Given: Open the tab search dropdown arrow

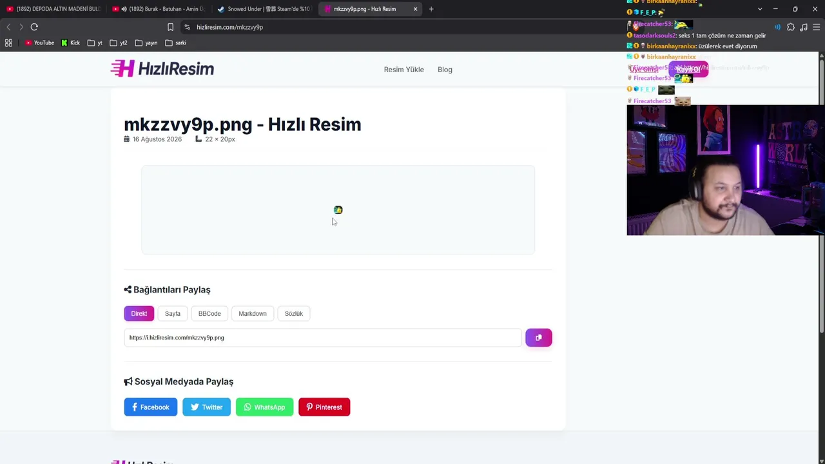Looking at the screenshot, I should 760,9.
